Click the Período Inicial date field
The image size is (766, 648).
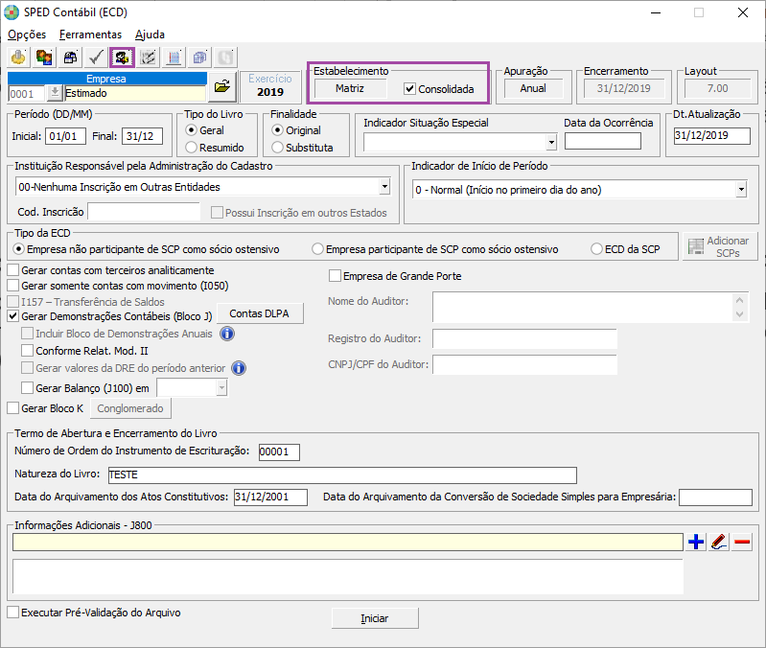pyautogui.click(x=65, y=136)
